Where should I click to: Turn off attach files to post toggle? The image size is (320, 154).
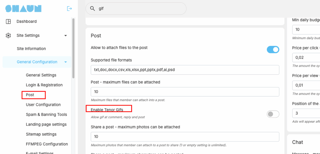pyautogui.click(x=273, y=50)
